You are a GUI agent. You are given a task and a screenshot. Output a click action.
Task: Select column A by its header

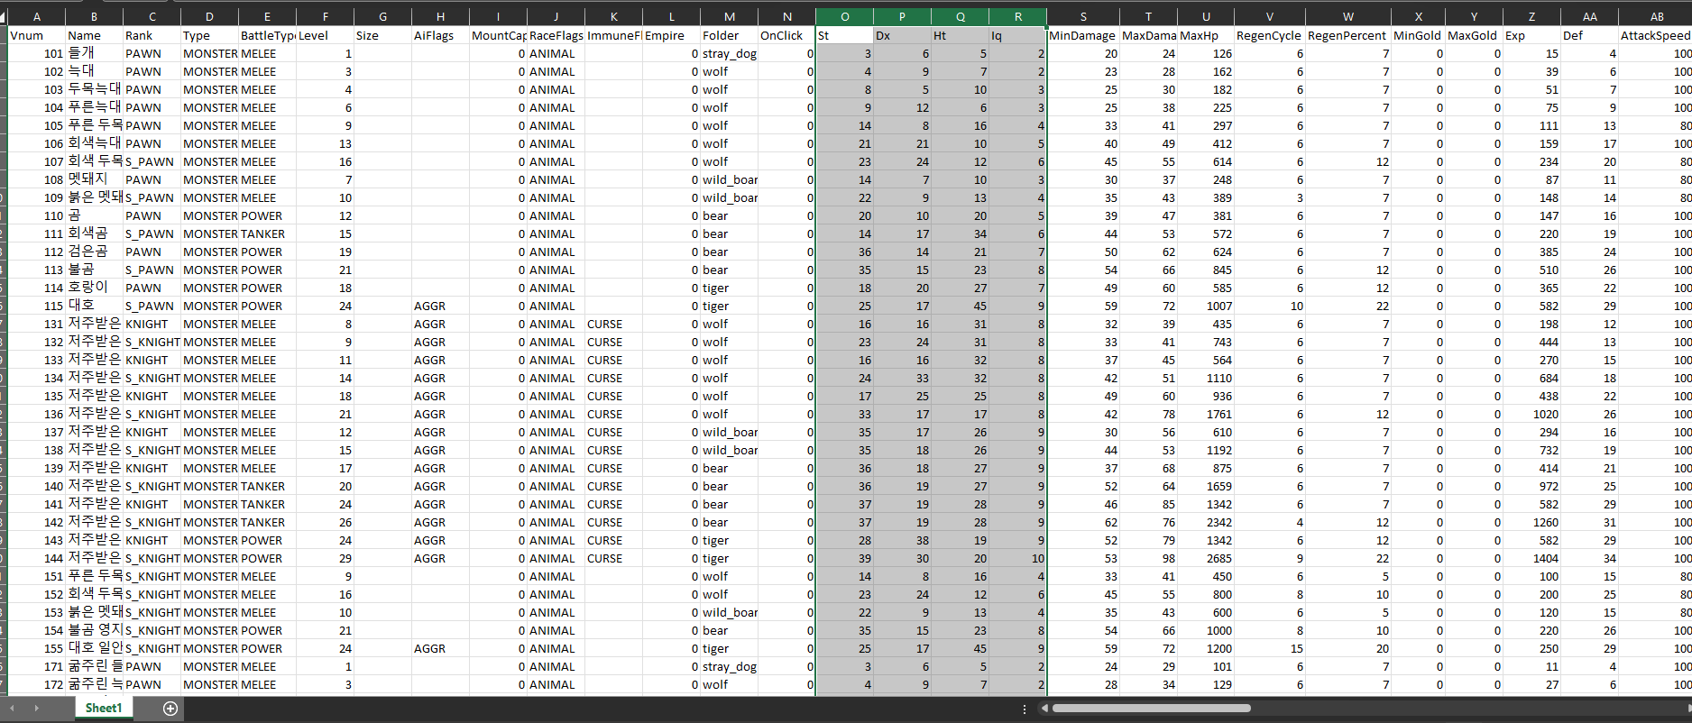36,17
